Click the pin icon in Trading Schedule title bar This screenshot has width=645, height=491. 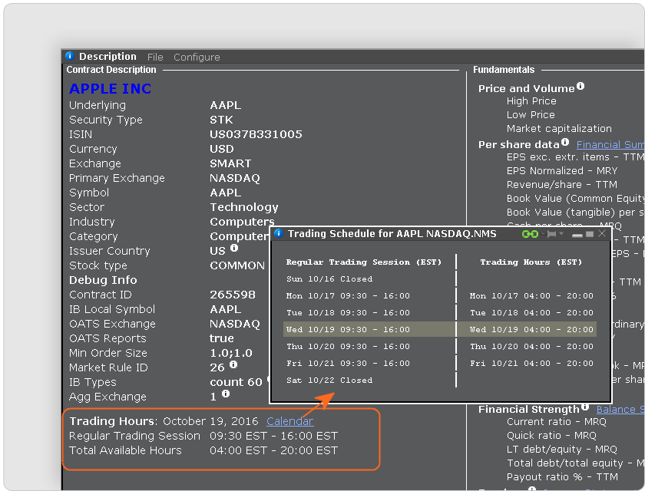[x=551, y=234]
